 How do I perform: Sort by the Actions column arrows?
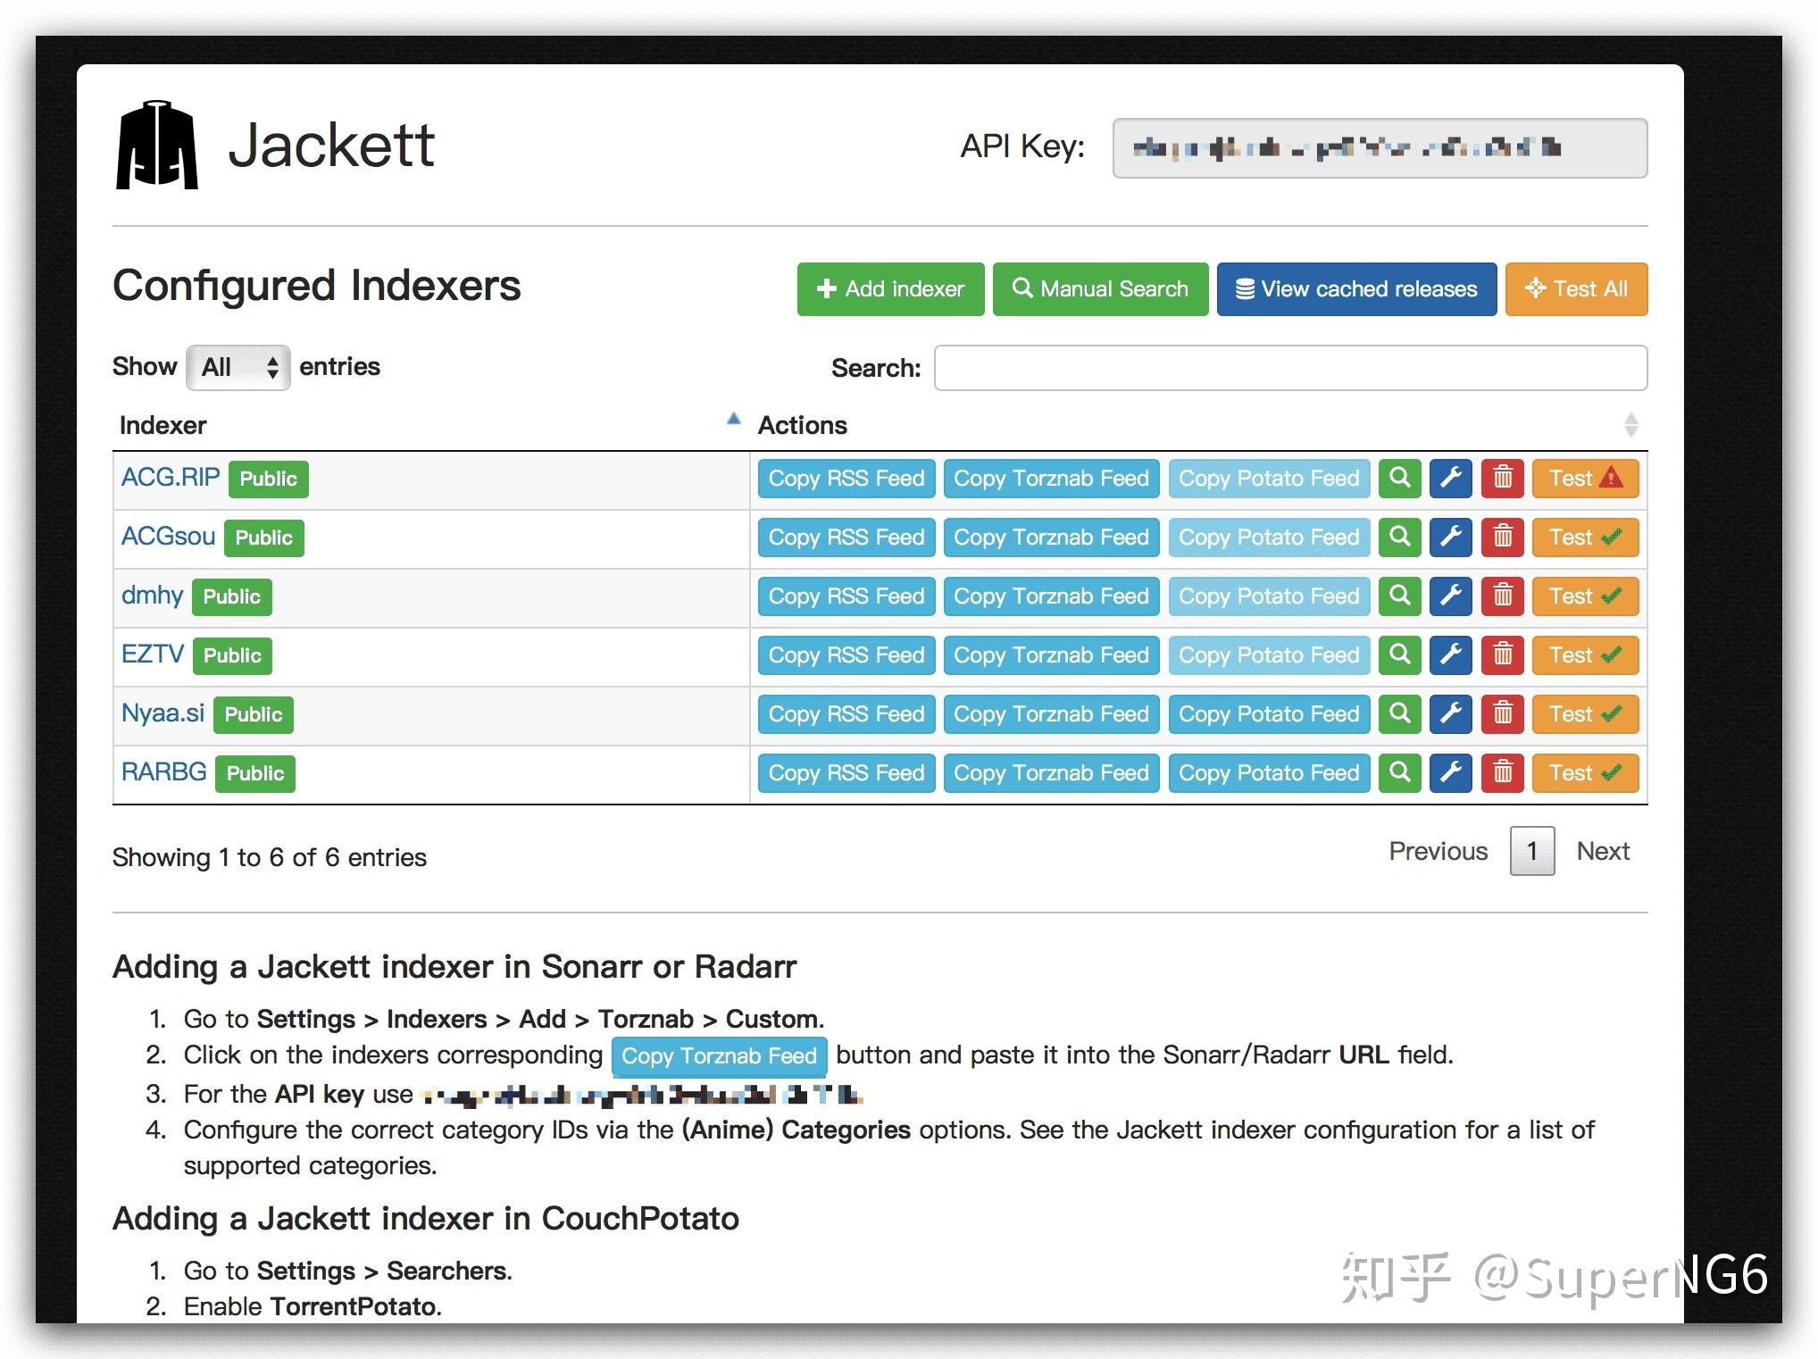coord(1630,425)
